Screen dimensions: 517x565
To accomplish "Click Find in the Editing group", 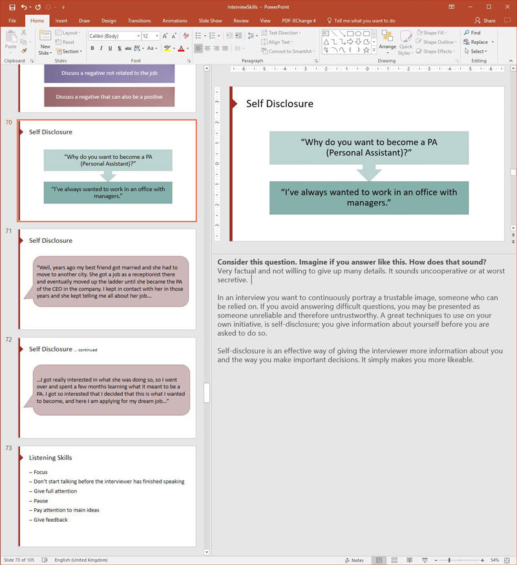I will (472, 32).
